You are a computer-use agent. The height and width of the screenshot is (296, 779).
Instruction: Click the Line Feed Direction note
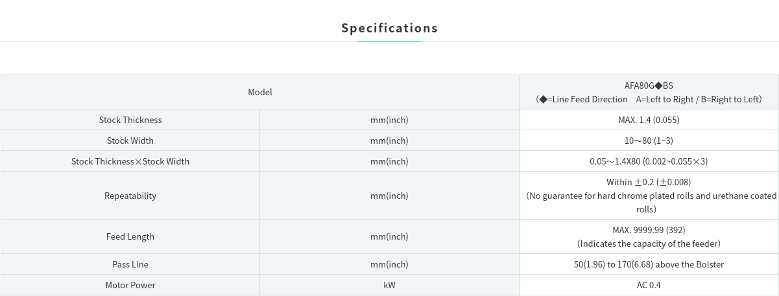(x=649, y=99)
